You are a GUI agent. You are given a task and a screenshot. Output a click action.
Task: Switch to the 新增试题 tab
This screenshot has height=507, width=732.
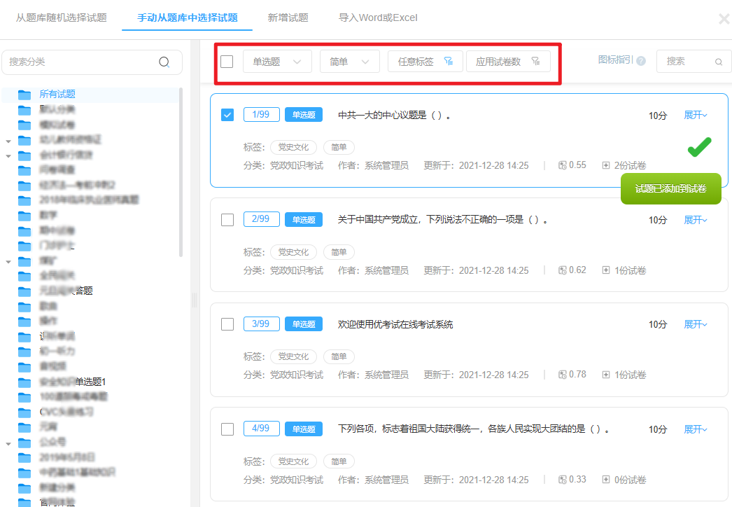[x=288, y=18]
